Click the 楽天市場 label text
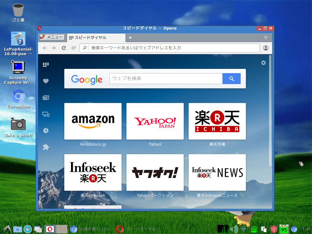 217,144
